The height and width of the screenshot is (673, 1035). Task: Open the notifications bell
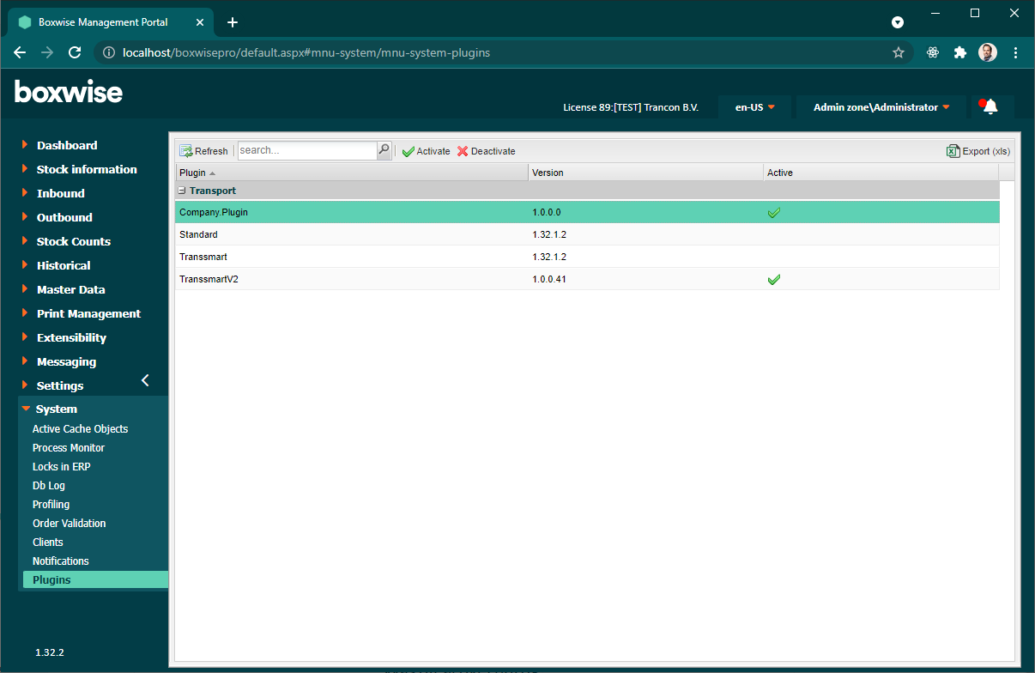pos(990,106)
